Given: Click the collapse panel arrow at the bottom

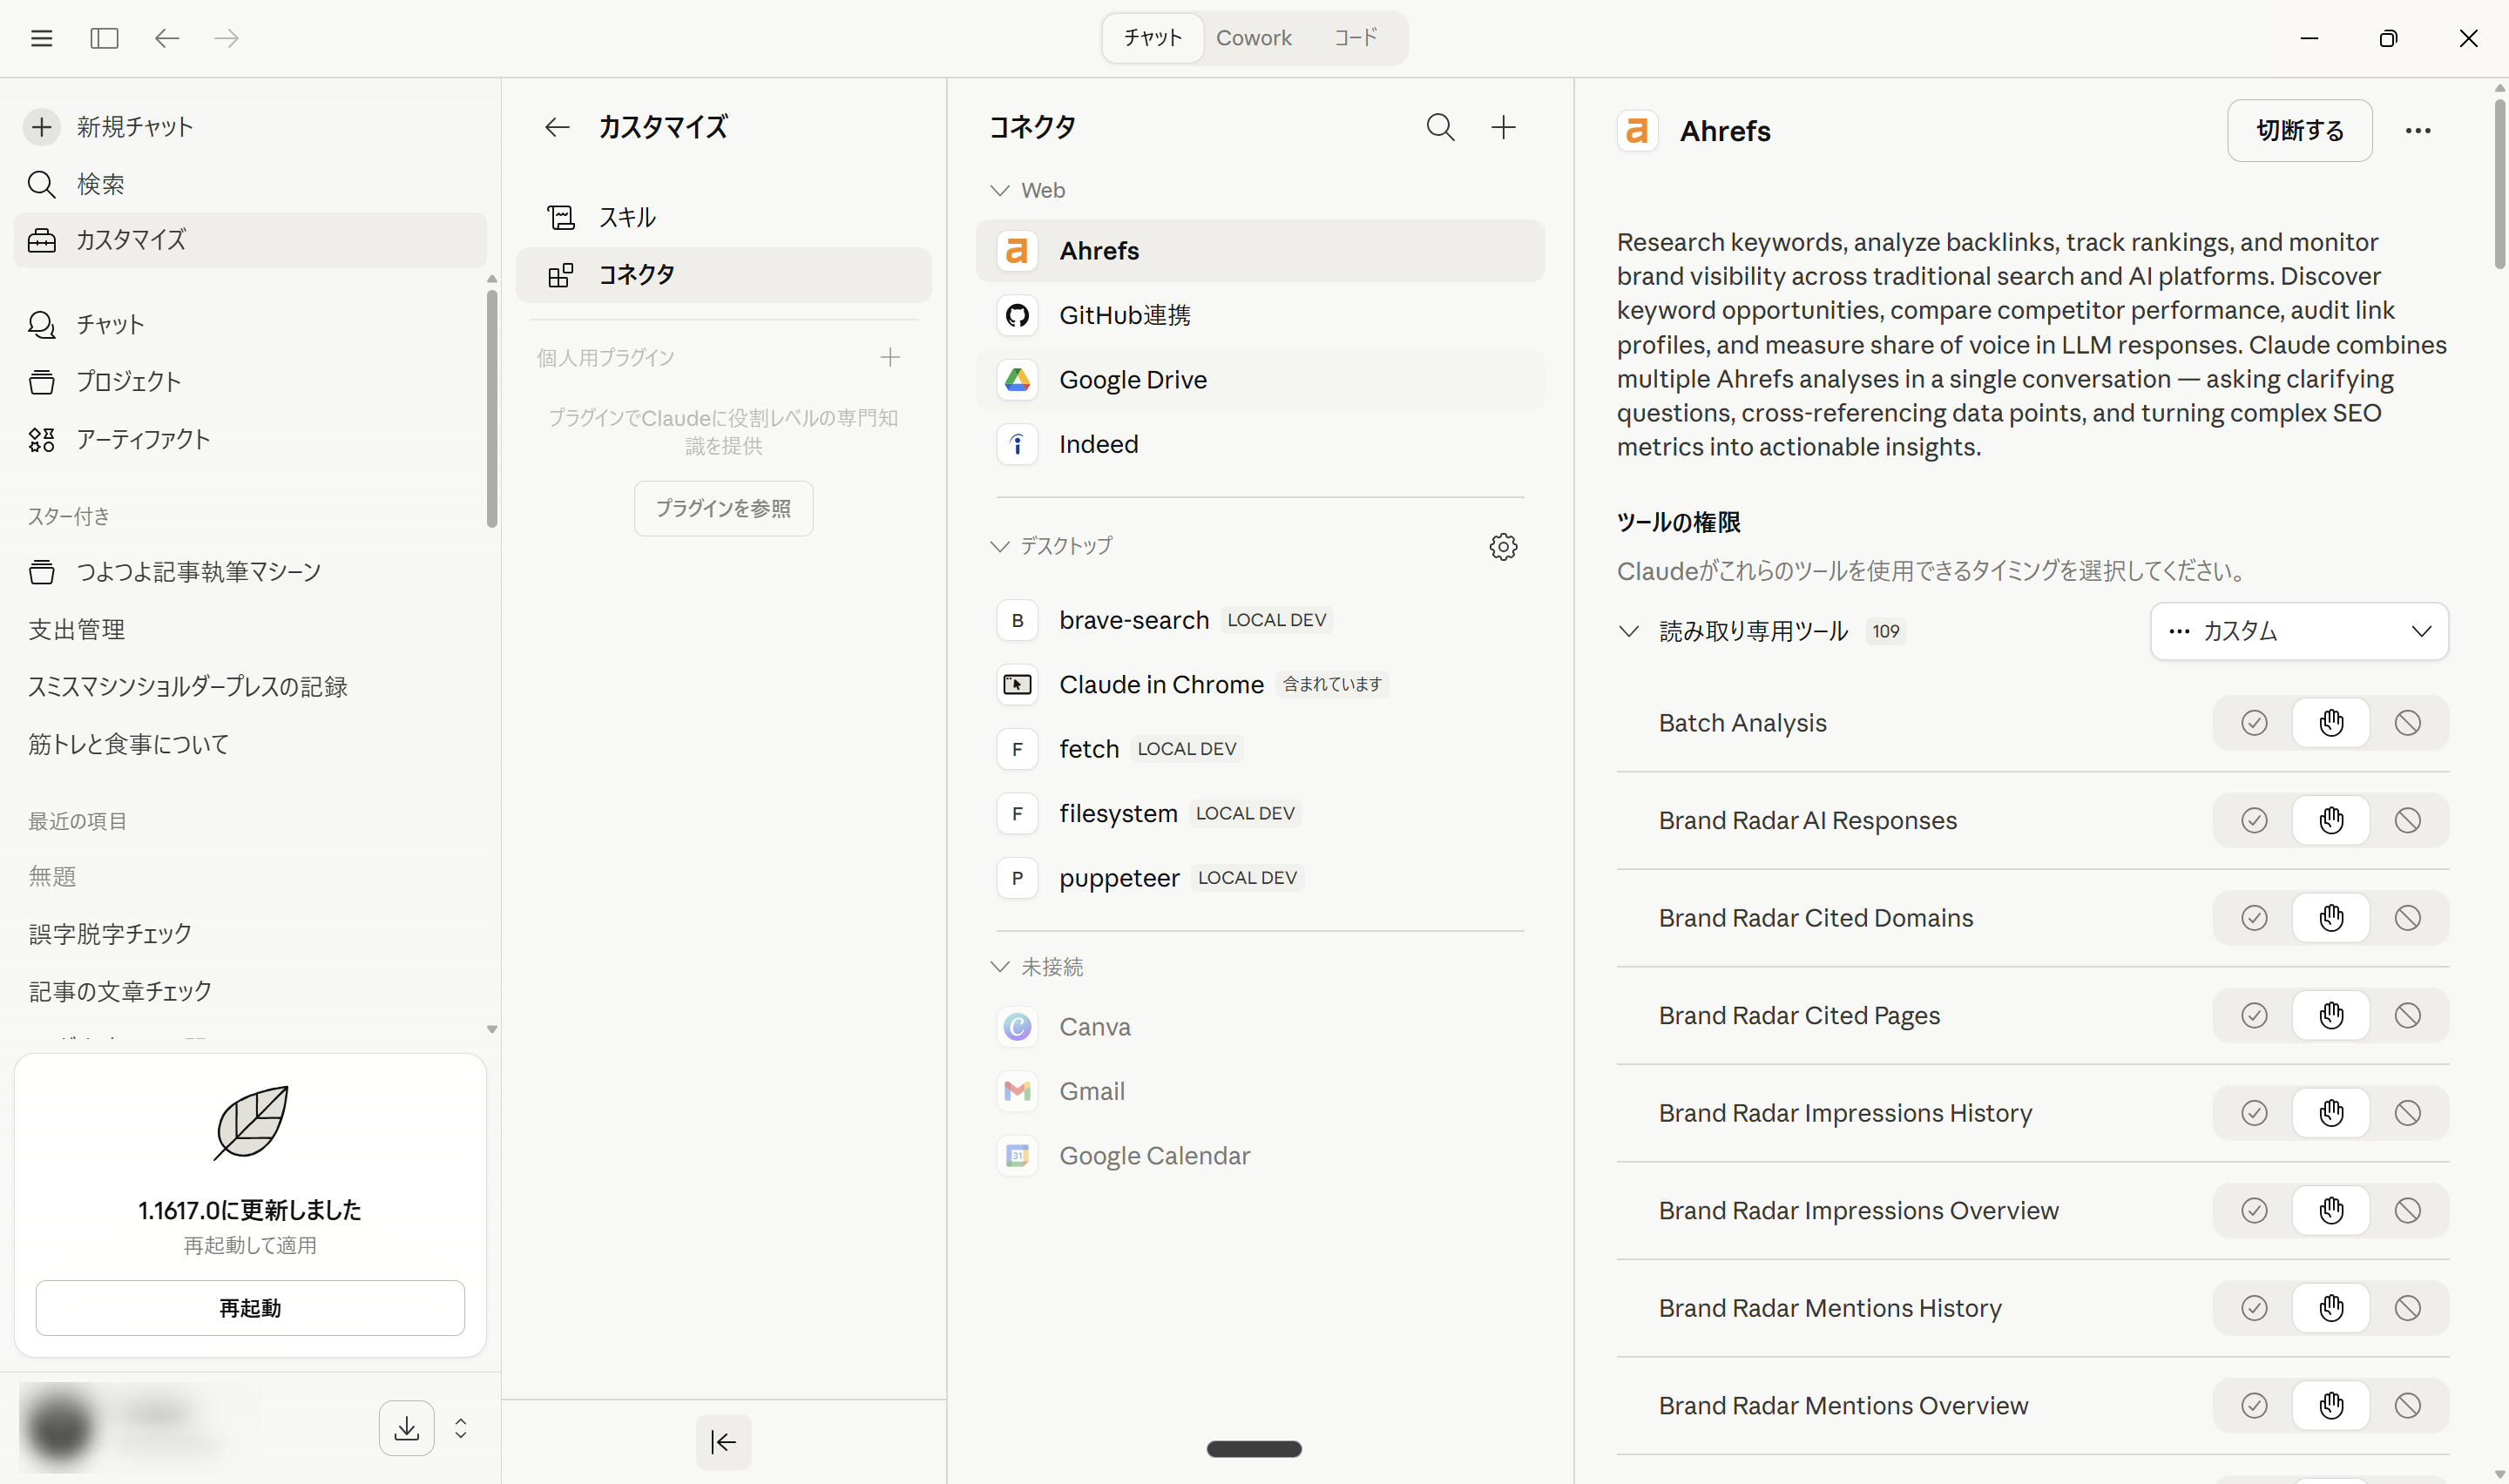Looking at the screenshot, I should point(723,1441).
